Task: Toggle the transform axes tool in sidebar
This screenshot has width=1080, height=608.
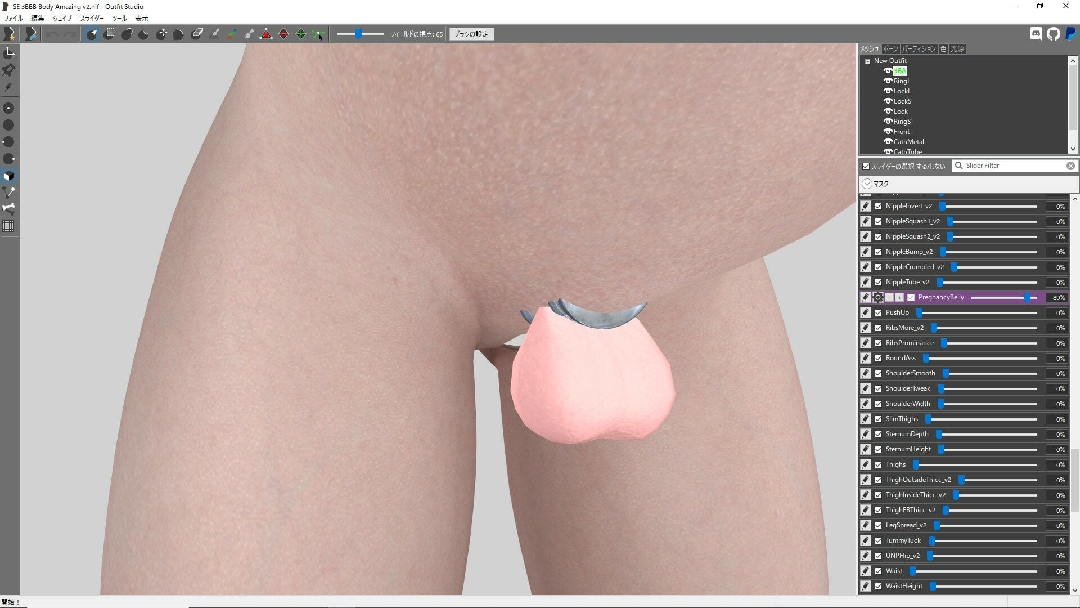Action: [x=8, y=53]
